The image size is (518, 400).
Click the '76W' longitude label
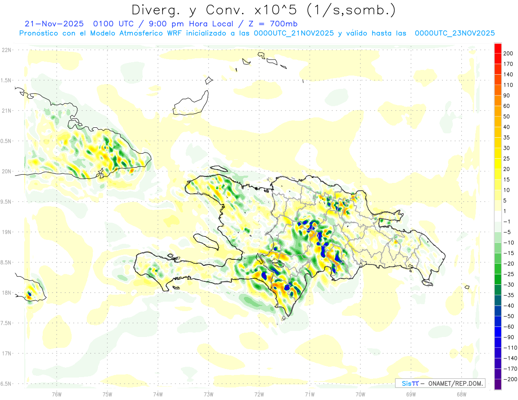click(57, 394)
